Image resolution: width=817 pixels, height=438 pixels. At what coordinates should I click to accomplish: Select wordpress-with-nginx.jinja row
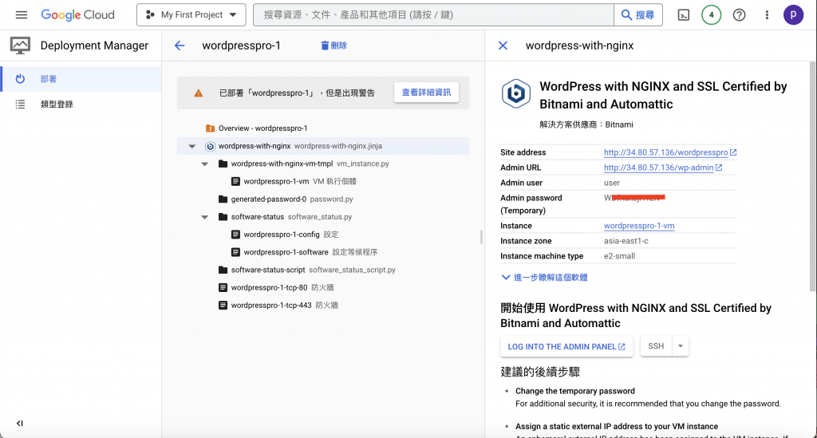[323, 146]
